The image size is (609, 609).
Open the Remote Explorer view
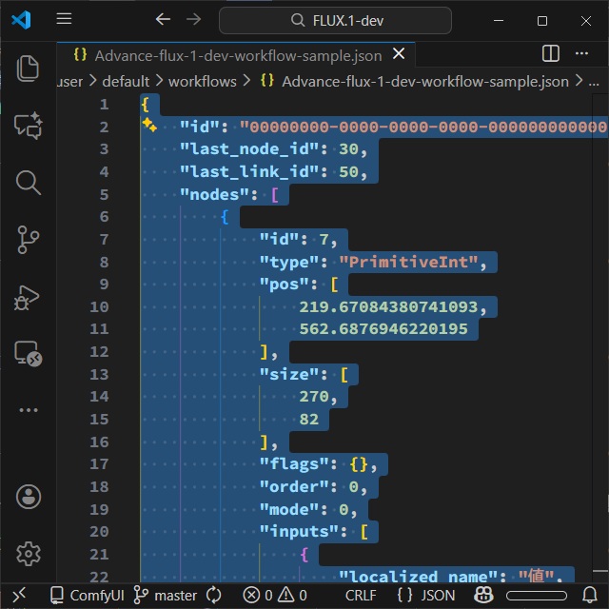tap(29, 354)
